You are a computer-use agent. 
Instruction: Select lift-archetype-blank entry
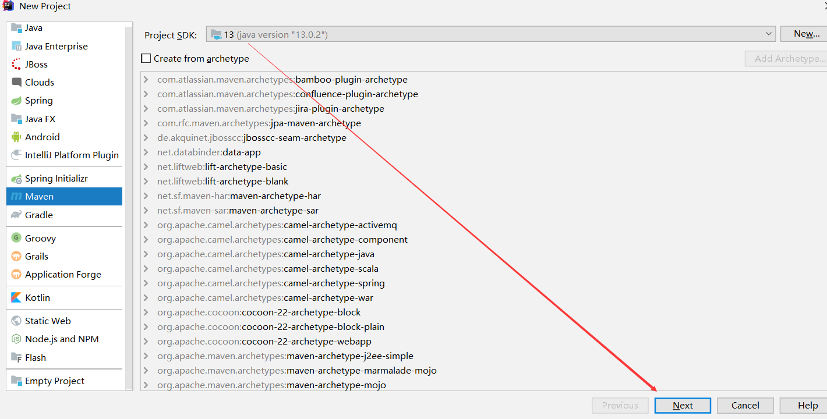(x=223, y=182)
